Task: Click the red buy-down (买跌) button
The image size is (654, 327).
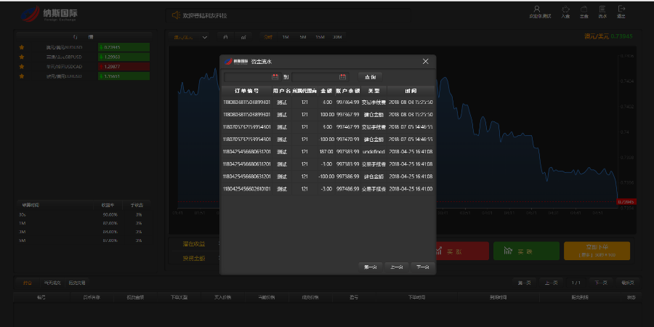Action: (x=456, y=251)
